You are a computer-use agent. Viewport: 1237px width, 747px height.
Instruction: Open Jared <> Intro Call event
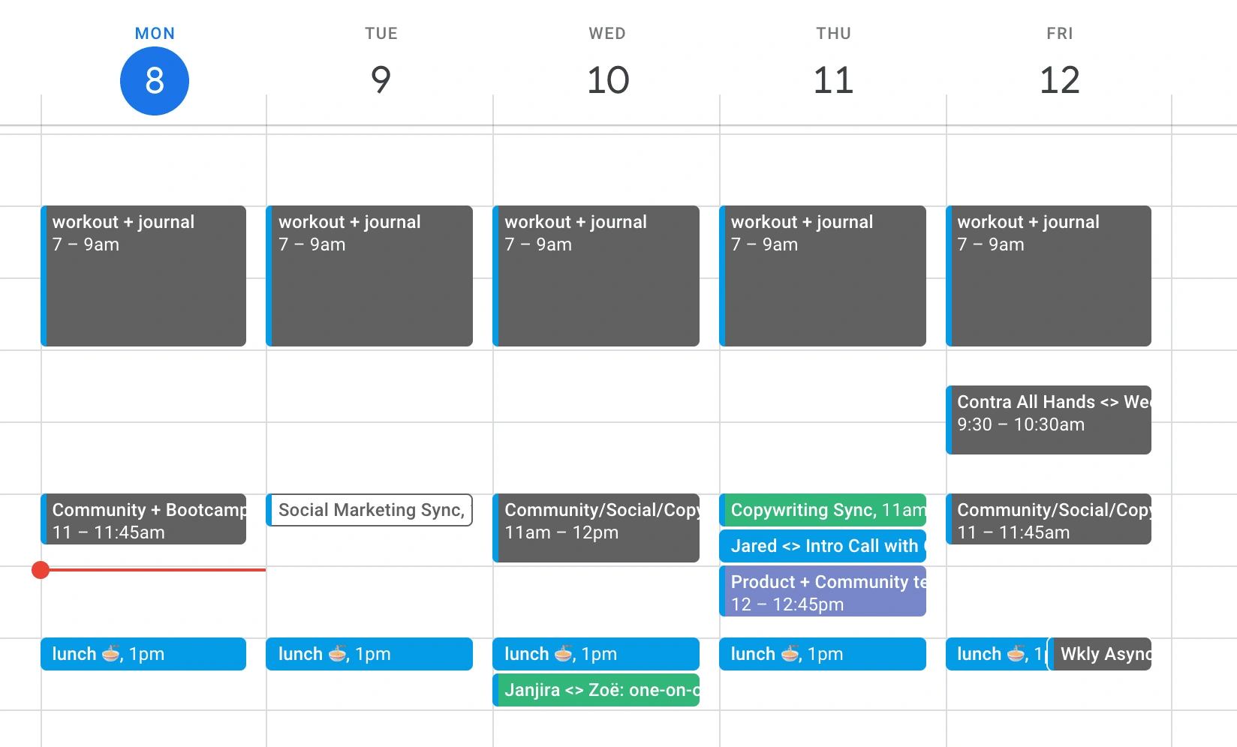point(823,546)
